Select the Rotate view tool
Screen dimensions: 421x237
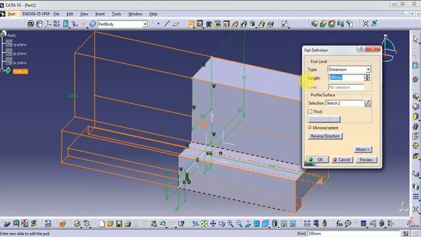click(222, 224)
